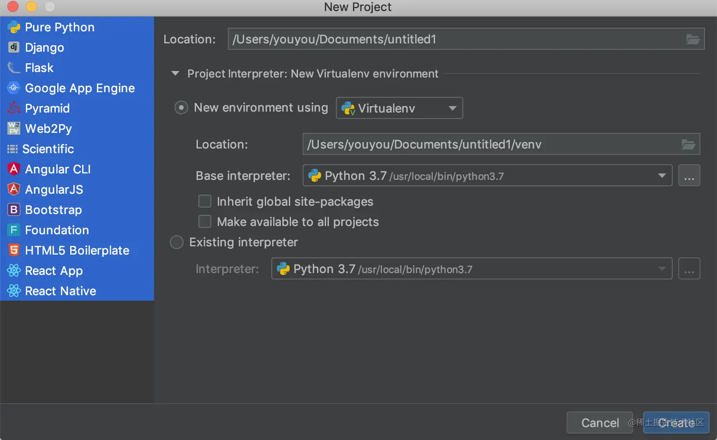Close the New Project window
Image resolution: width=717 pixels, height=440 pixels.
click(13, 6)
